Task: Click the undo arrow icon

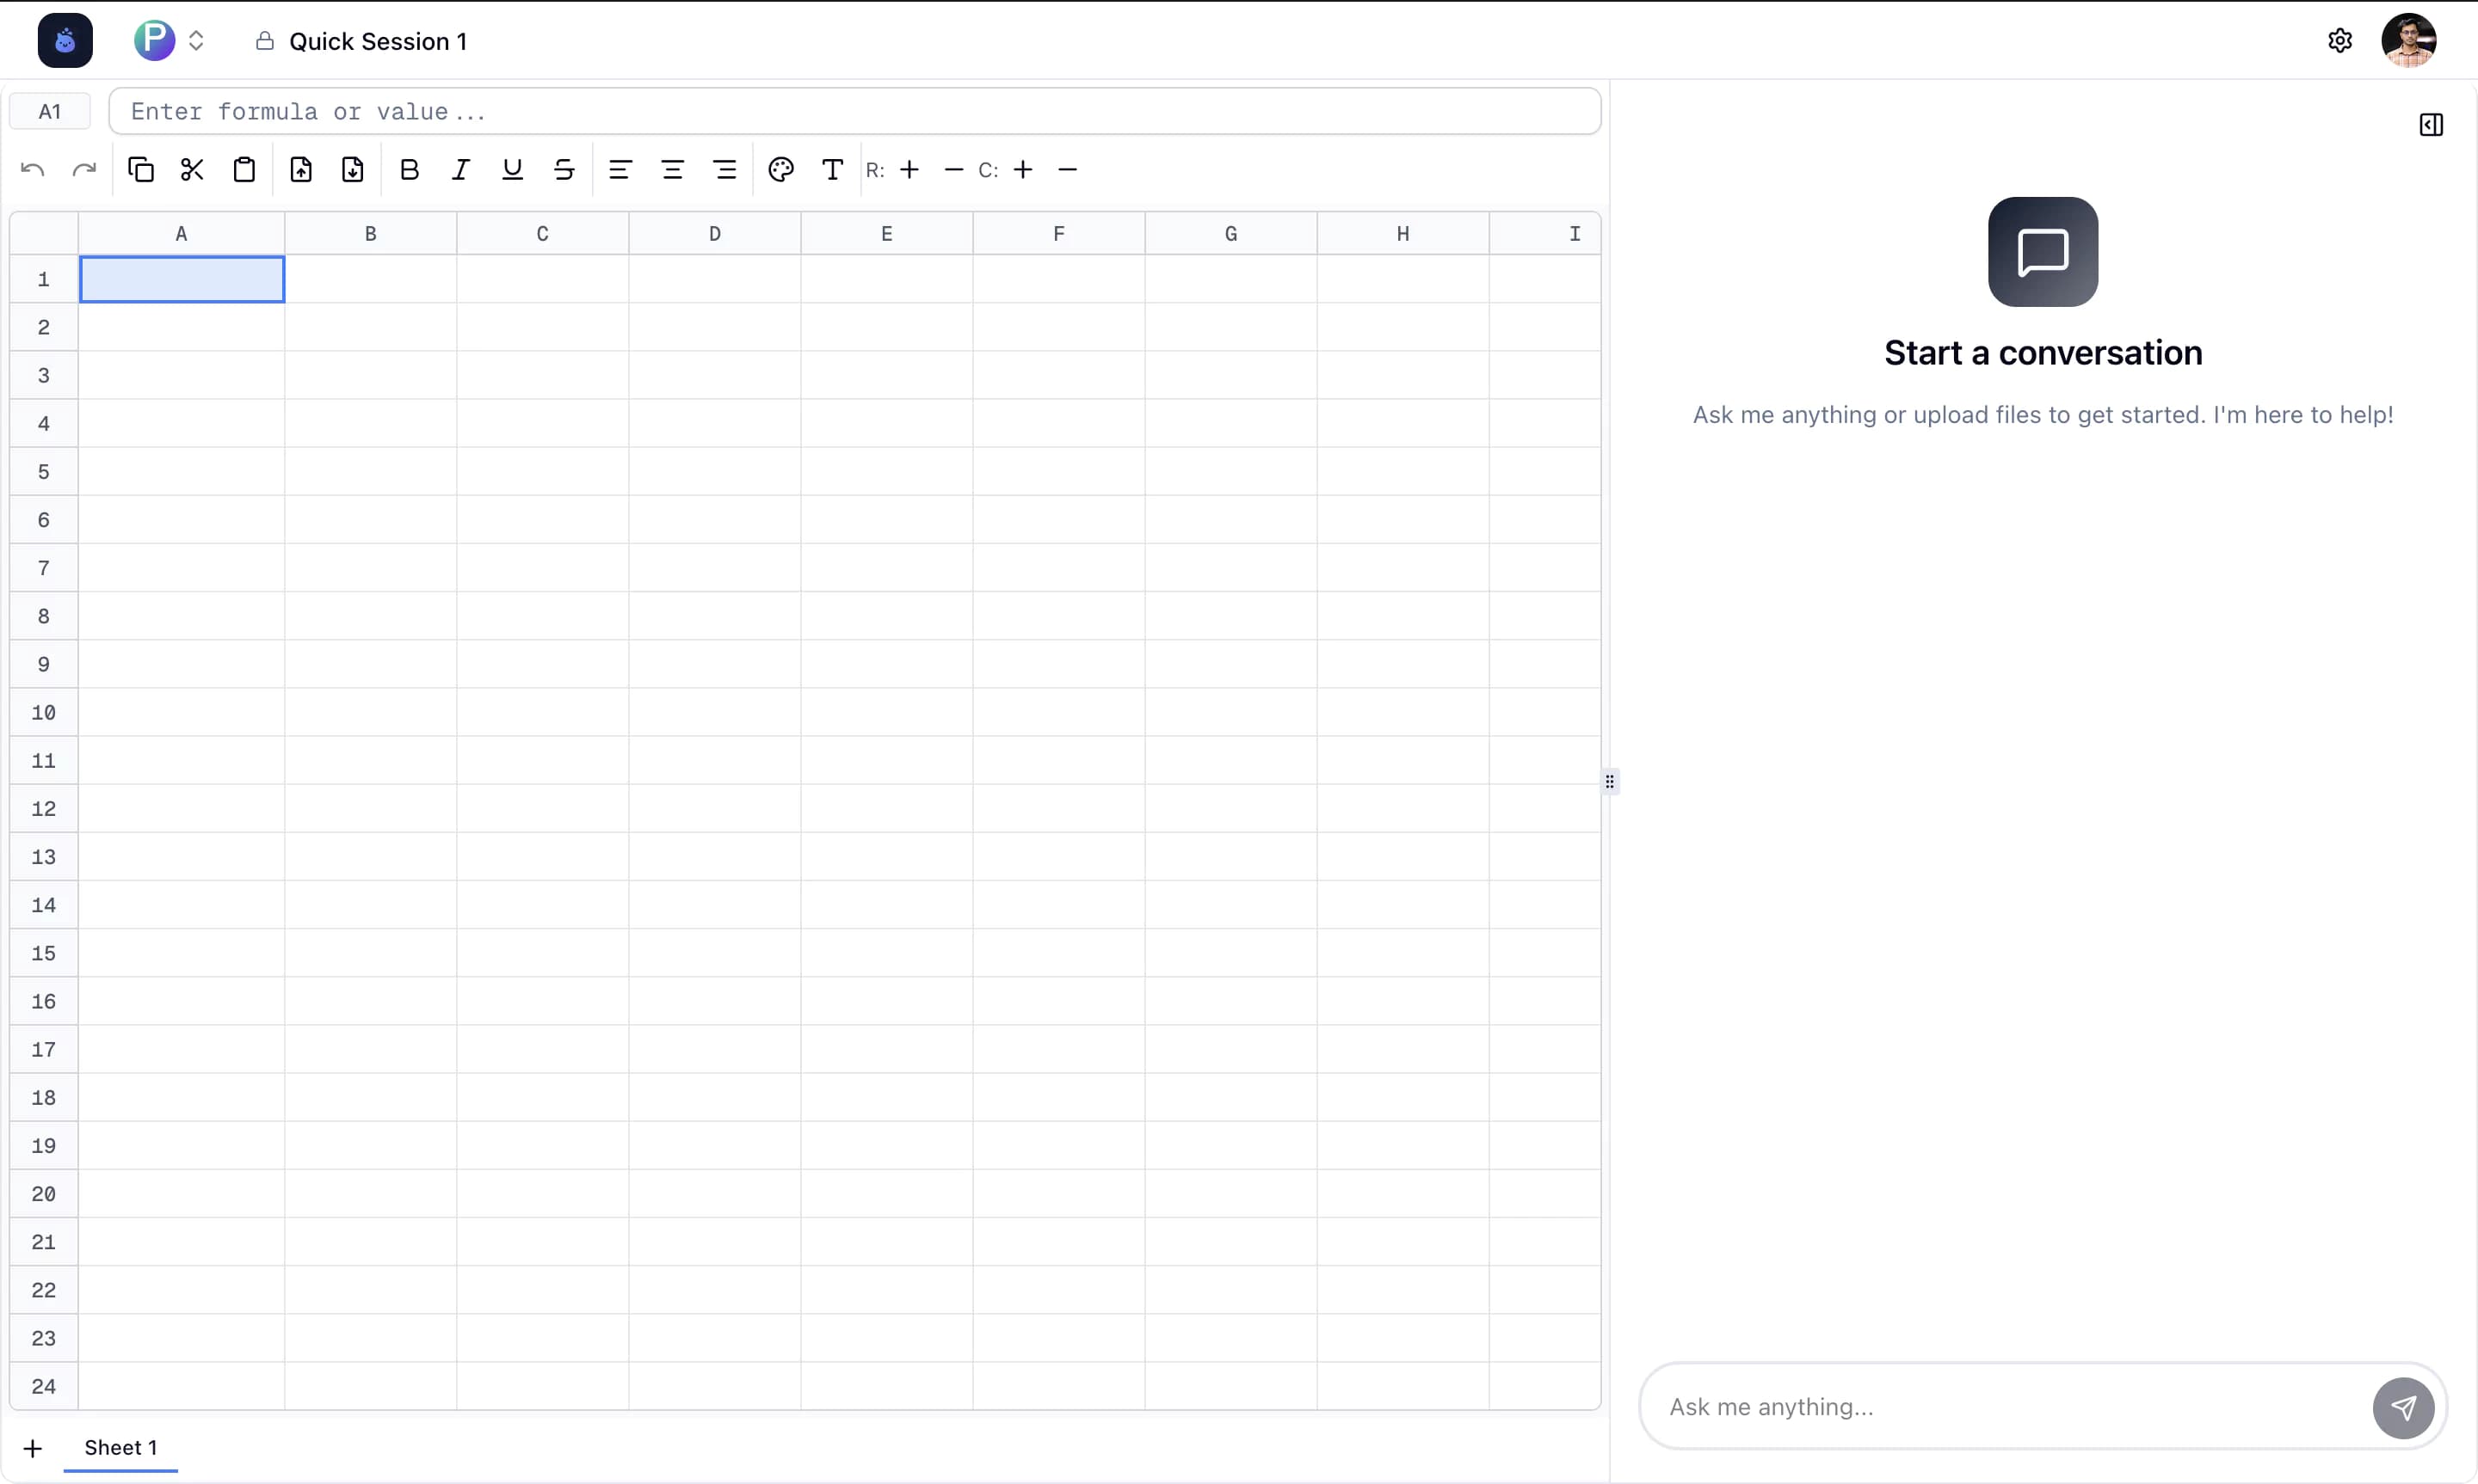Action: (32, 170)
